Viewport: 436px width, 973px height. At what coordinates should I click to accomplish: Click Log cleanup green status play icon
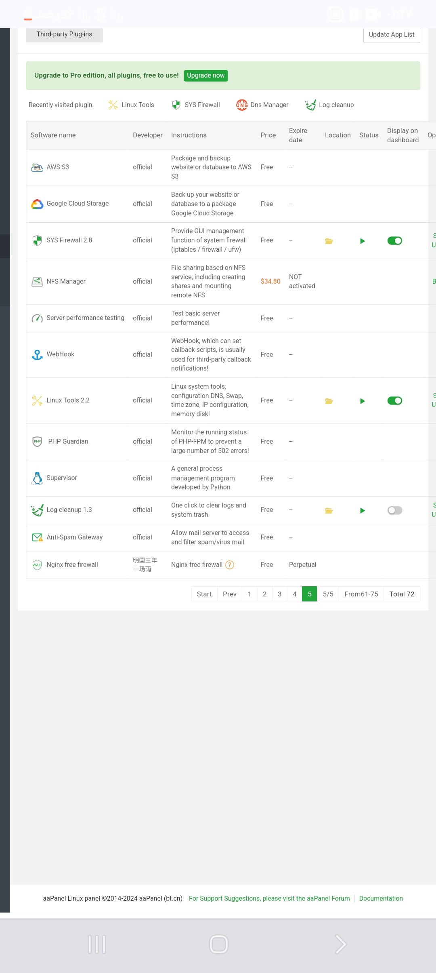[x=363, y=510]
